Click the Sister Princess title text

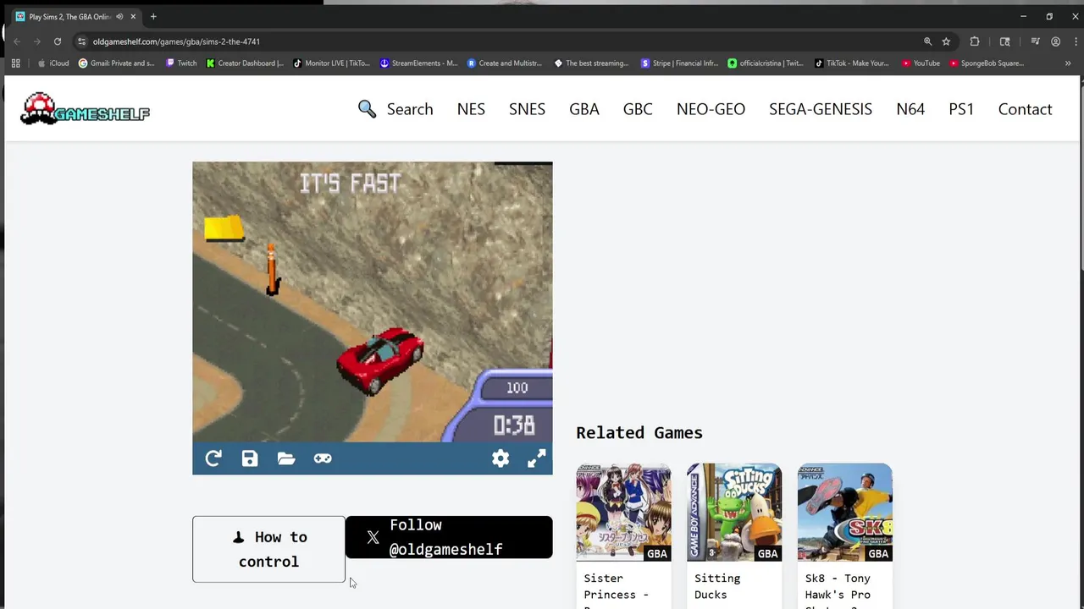pos(616,590)
